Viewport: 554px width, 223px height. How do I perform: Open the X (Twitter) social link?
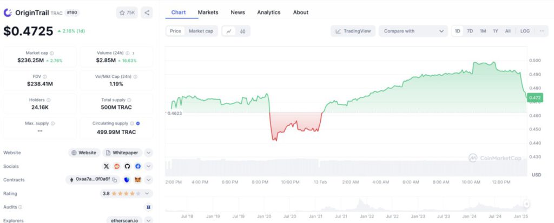[107, 166]
